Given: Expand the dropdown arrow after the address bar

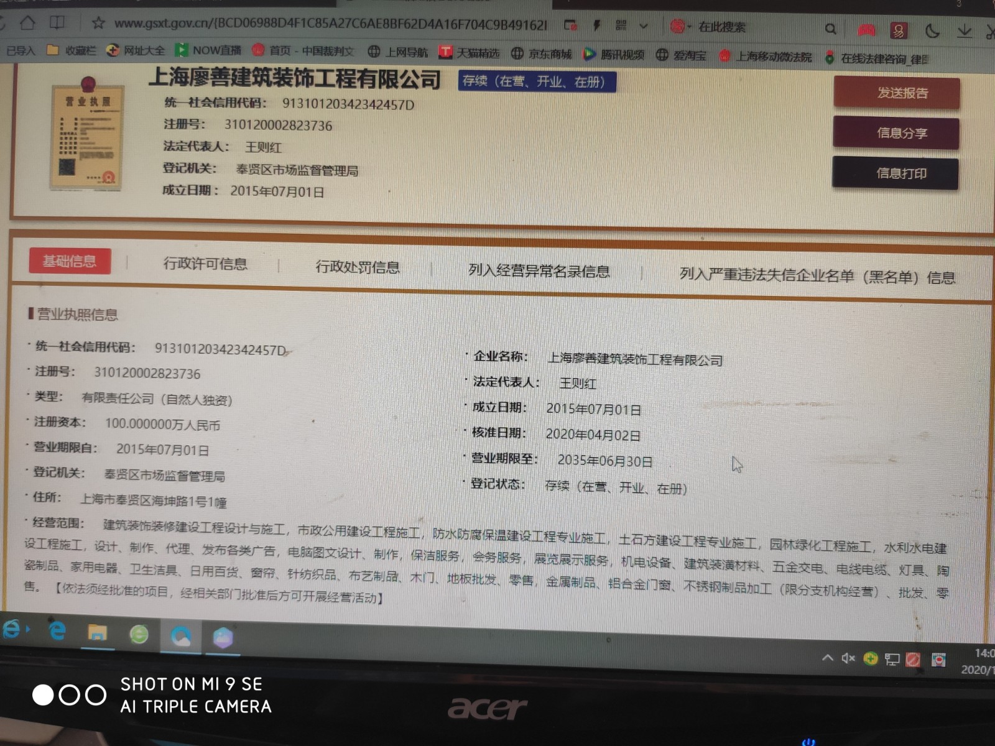Looking at the screenshot, I should (x=644, y=26).
